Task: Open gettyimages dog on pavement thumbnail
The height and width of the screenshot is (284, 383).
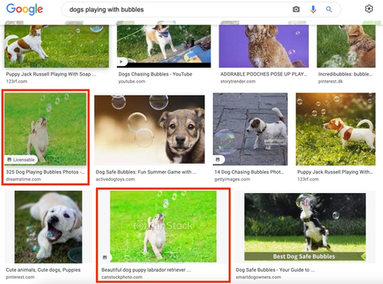Action: tap(250, 129)
